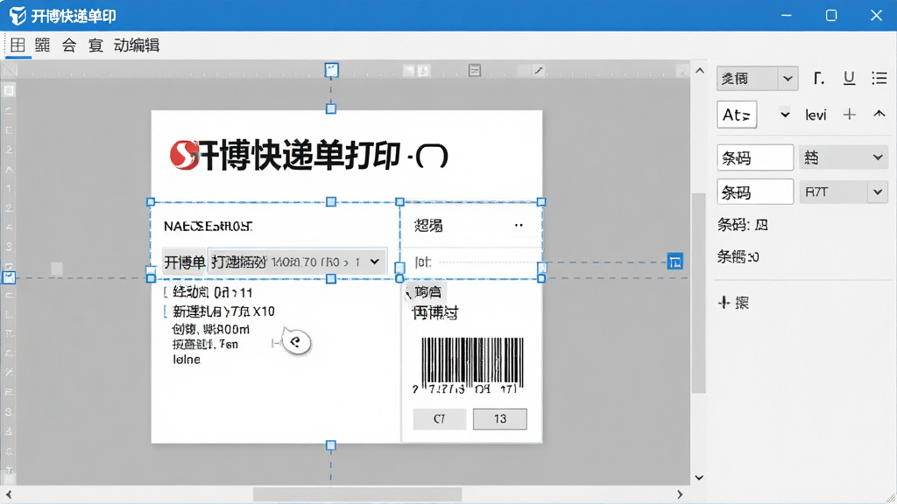Image resolution: width=897 pixels, height=504 pixels.
Task: Click the 条码: 四 text in right panel
Action: tap(742, 225)
